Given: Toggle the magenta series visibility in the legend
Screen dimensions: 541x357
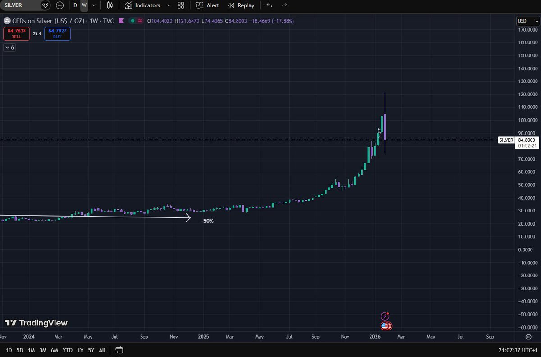Looking at the screenshot, I should click(121, 21).
